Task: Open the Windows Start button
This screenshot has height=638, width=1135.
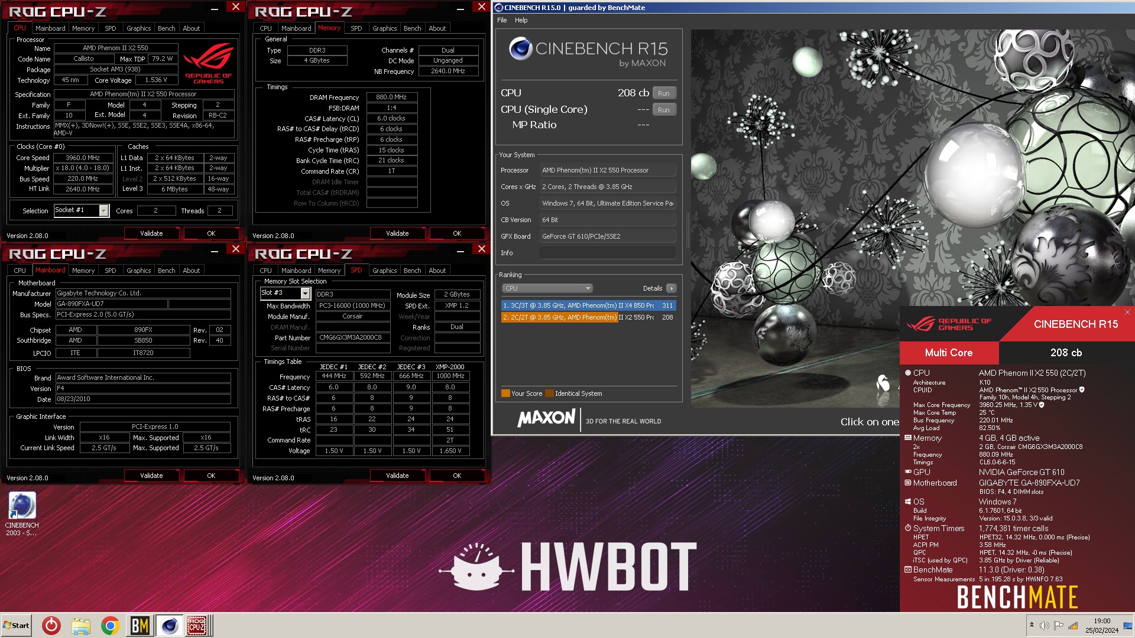Action: point(17,626)
